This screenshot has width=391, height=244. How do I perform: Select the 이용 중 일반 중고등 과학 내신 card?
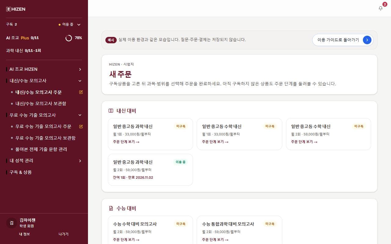click(x=150, y=170)
